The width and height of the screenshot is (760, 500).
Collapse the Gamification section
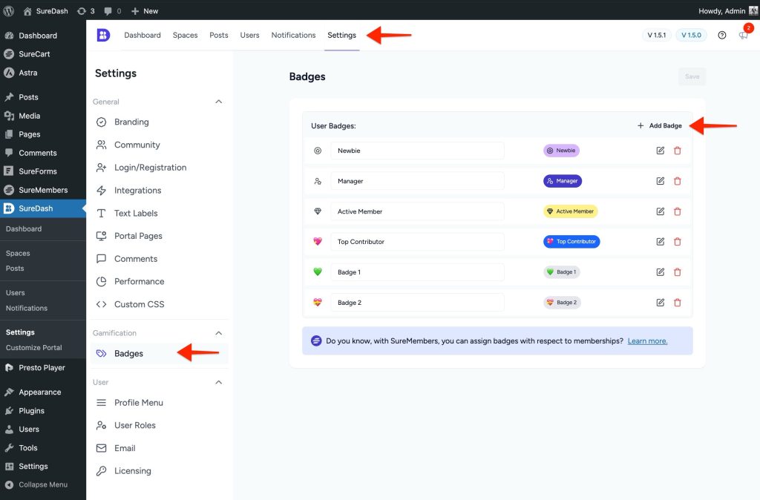tap(218, 332)
